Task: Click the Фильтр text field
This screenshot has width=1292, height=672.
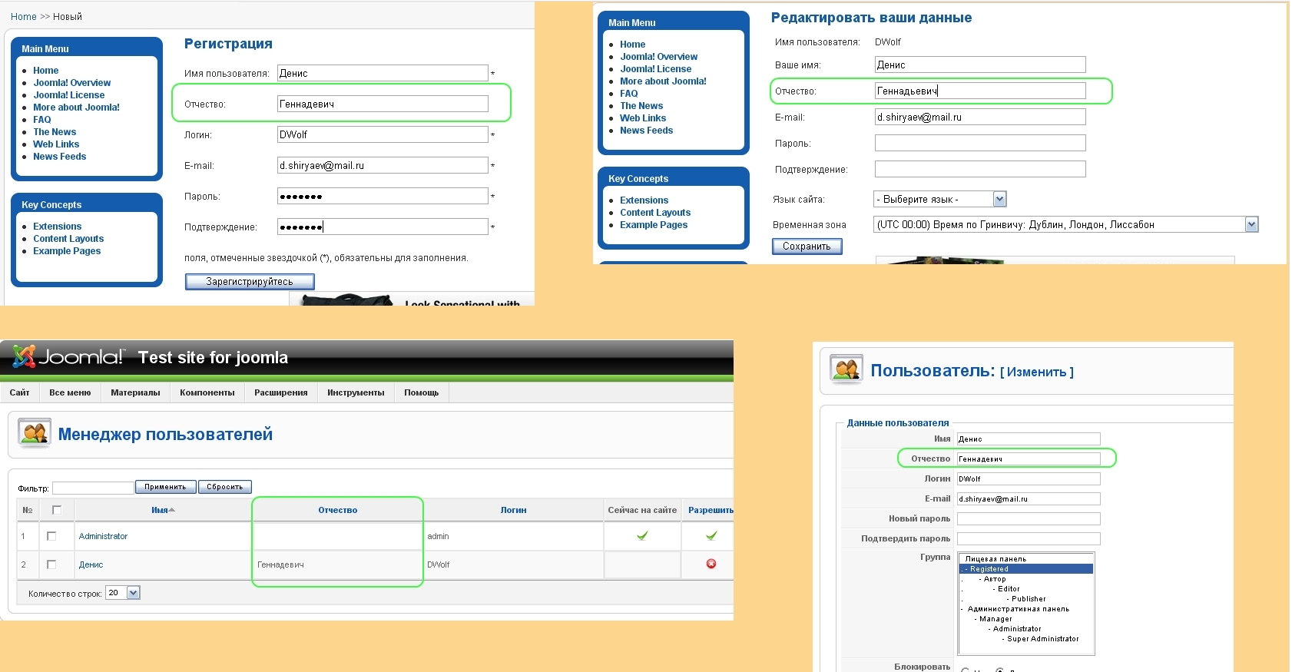Action: point(92,488)
